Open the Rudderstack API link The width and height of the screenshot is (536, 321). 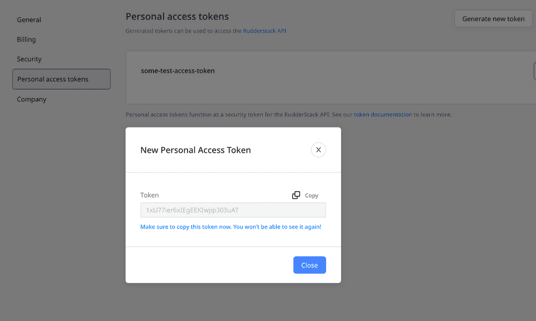tap(264, 31)
